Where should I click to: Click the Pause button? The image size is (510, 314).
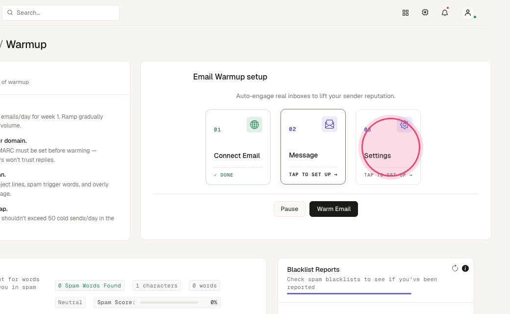click(289, 209)
